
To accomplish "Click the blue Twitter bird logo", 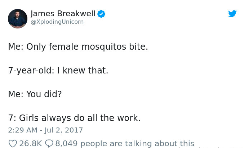I will [232, 14].
